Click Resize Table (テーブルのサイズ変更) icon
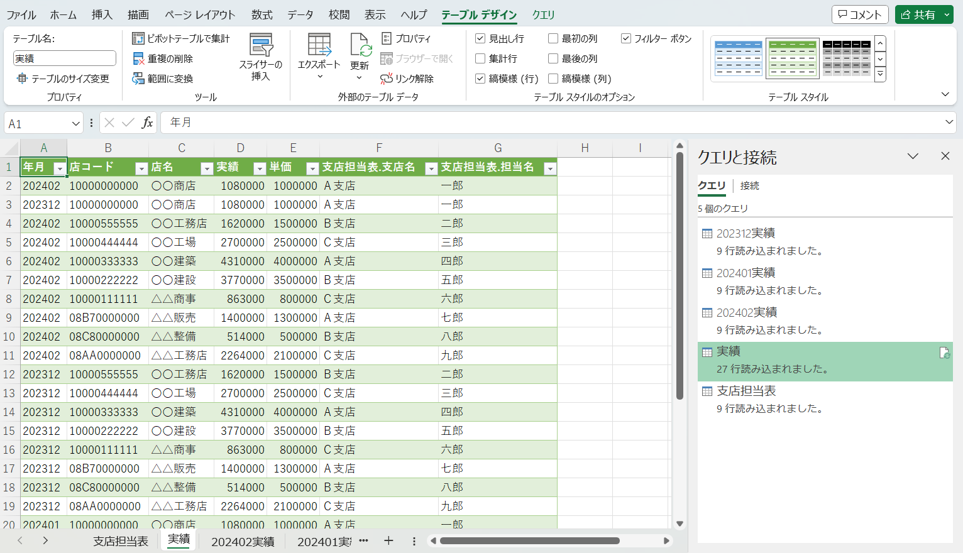963x553 pixels. (x=22, y=79)
